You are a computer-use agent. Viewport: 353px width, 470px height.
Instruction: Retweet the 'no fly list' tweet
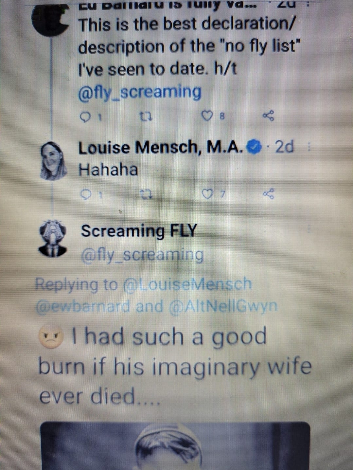point(144,116)
